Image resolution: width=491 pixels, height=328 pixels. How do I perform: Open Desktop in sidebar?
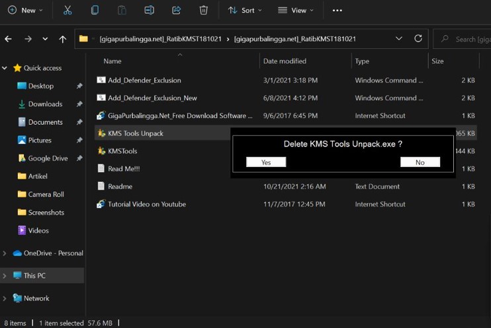pyautogui.click(x=41, y=86)
